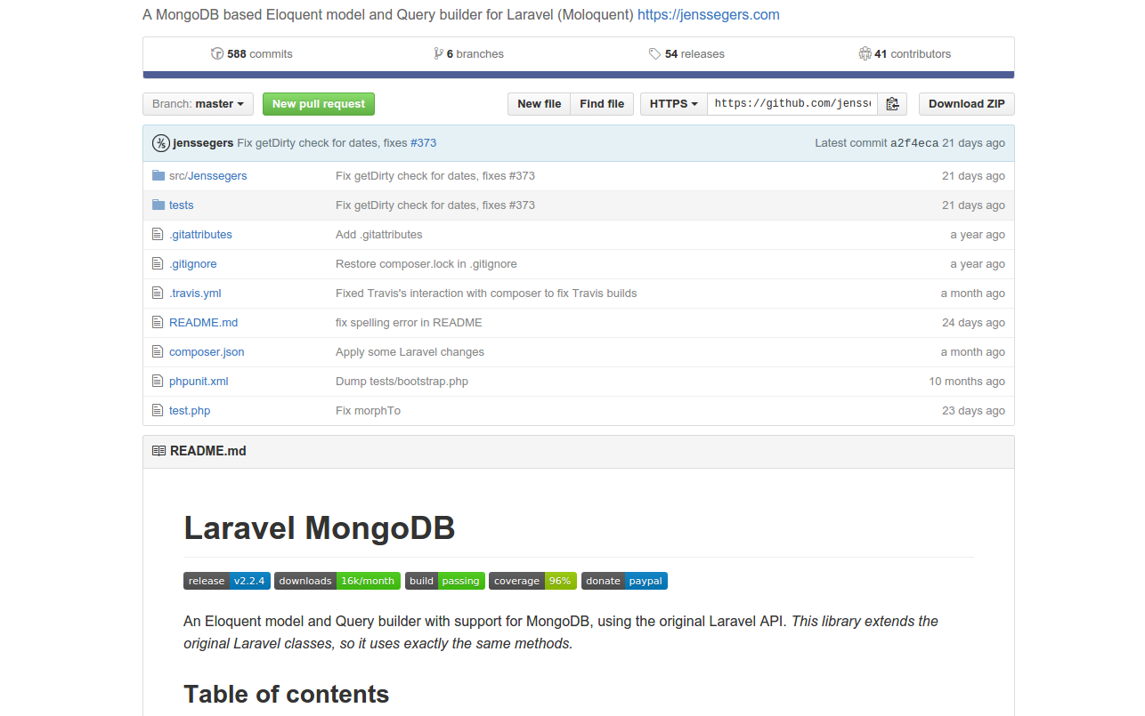The width and height of the screenshot is (1145, 716).
Task: Click 'Dump tests/bootstrap.php' commit message
Action: pos(402,381)
